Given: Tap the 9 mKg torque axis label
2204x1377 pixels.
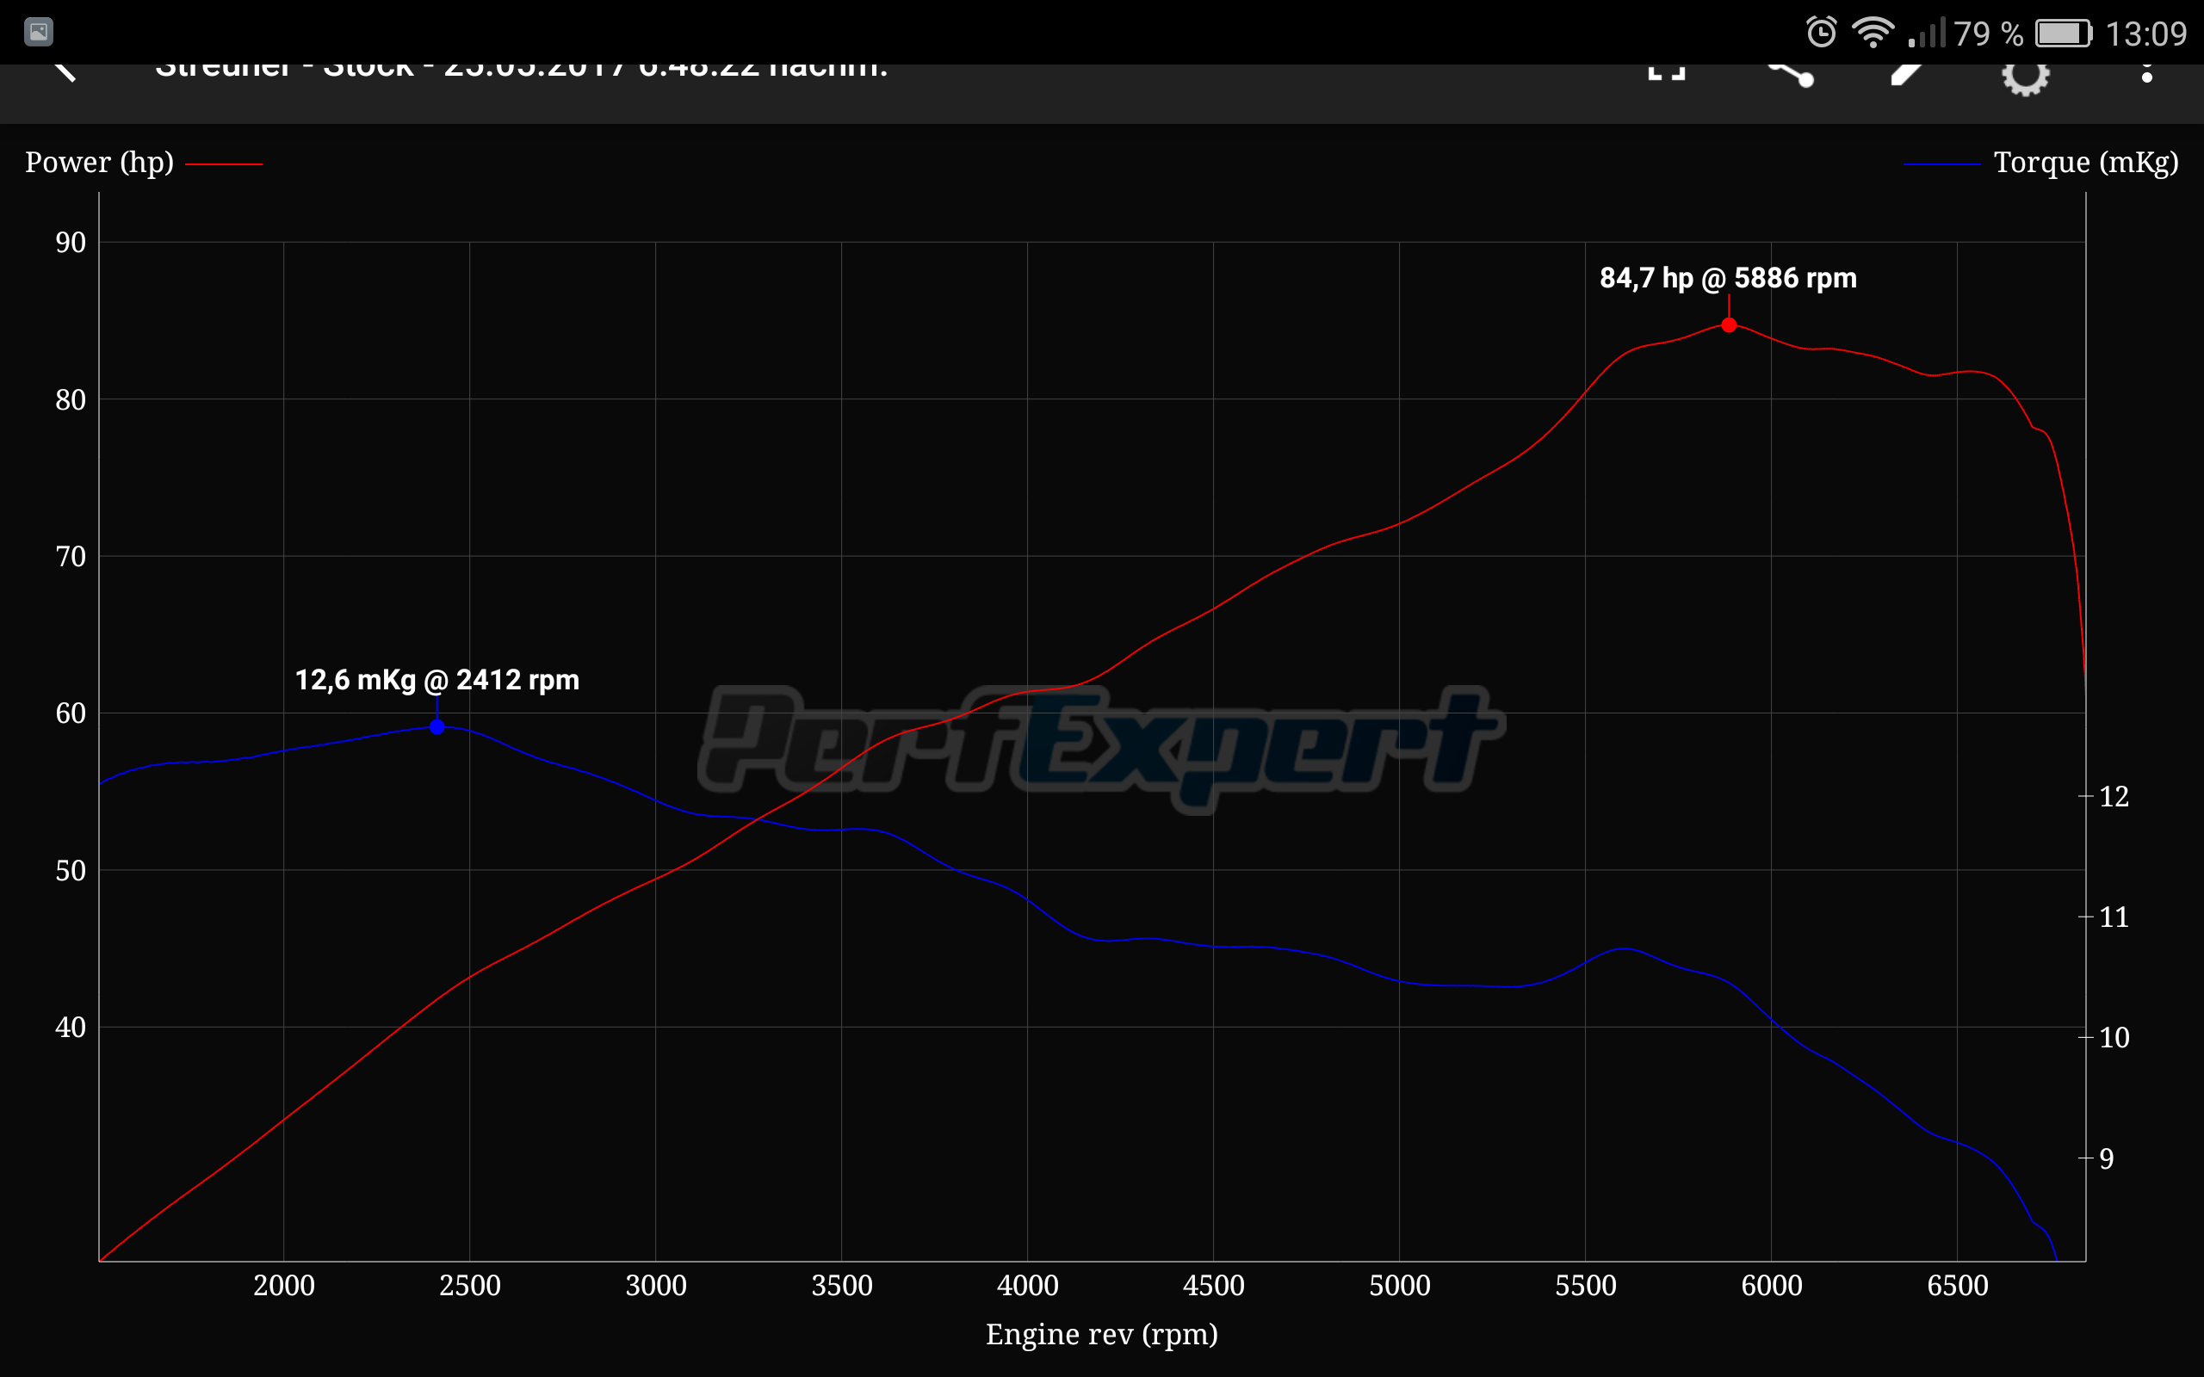Looking at the screenshot, I should [x=2106, y=1158].
